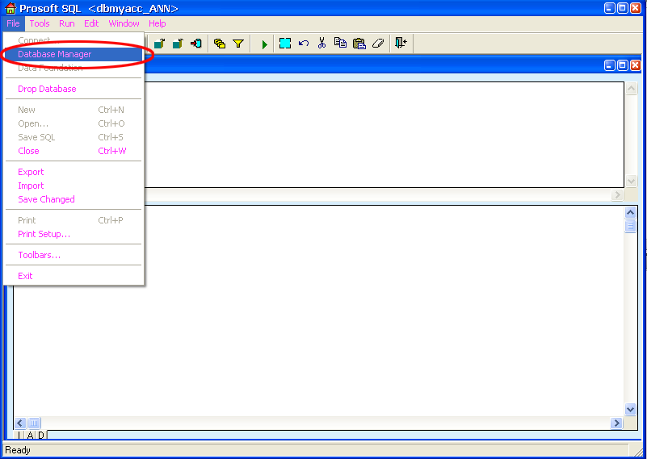Open the Help menu
The image size is (647, 459).
(157, 23)
